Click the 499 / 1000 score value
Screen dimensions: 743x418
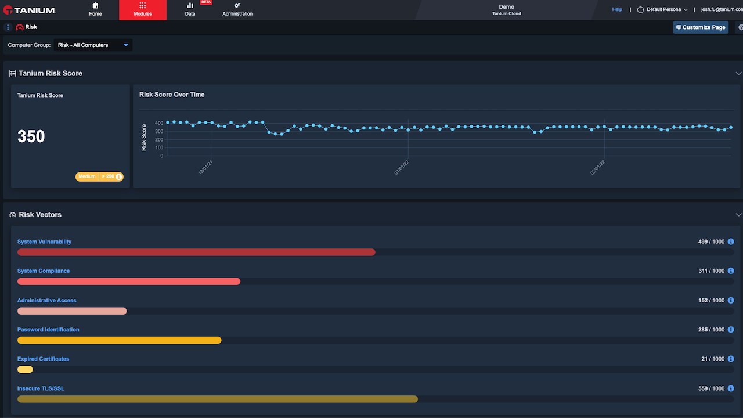pos(711,242)
